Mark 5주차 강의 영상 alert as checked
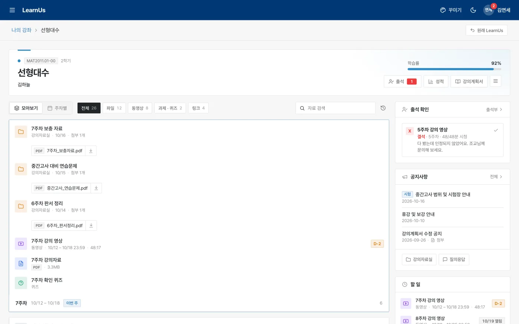519x324 pixels. tap(496, 130)
